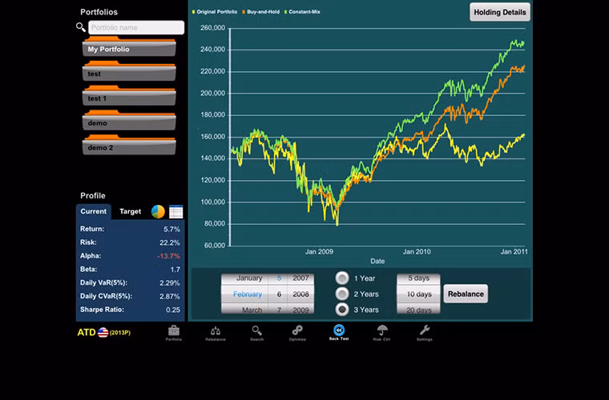Image resolution: width=609 pixels, height=400 pixels.
Task: Click the Risk value 22.2%
Action: [x=170, y=242]
